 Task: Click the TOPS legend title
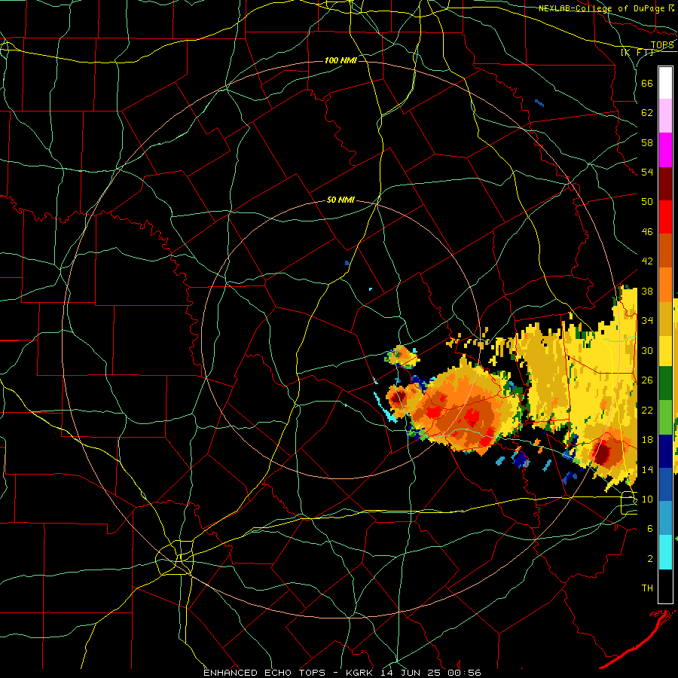pos(662,44)
